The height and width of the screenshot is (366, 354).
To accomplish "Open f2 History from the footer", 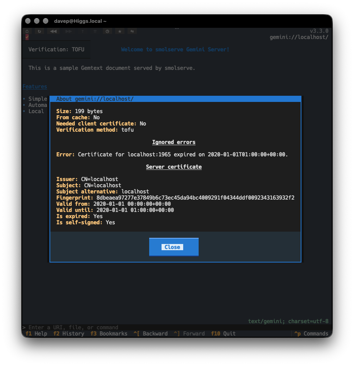I will tap(69, 334).
